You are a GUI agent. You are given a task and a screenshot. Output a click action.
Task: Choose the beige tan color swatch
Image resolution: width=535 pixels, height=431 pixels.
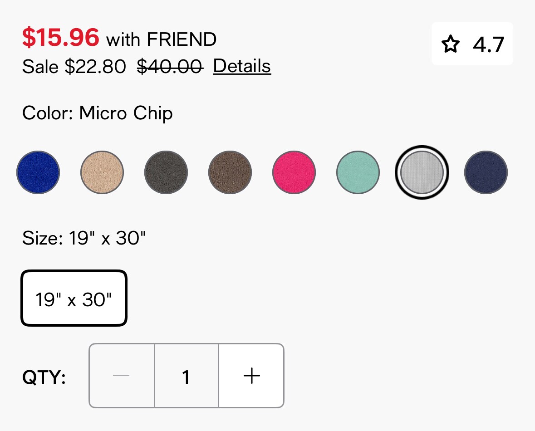coord(102,172)
